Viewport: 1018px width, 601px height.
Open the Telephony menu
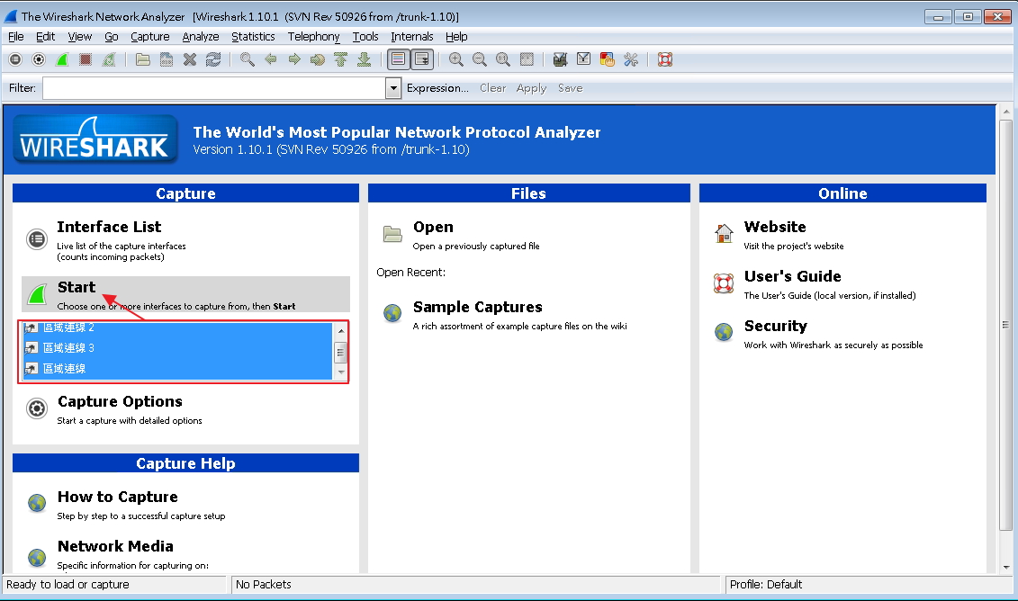313,36
